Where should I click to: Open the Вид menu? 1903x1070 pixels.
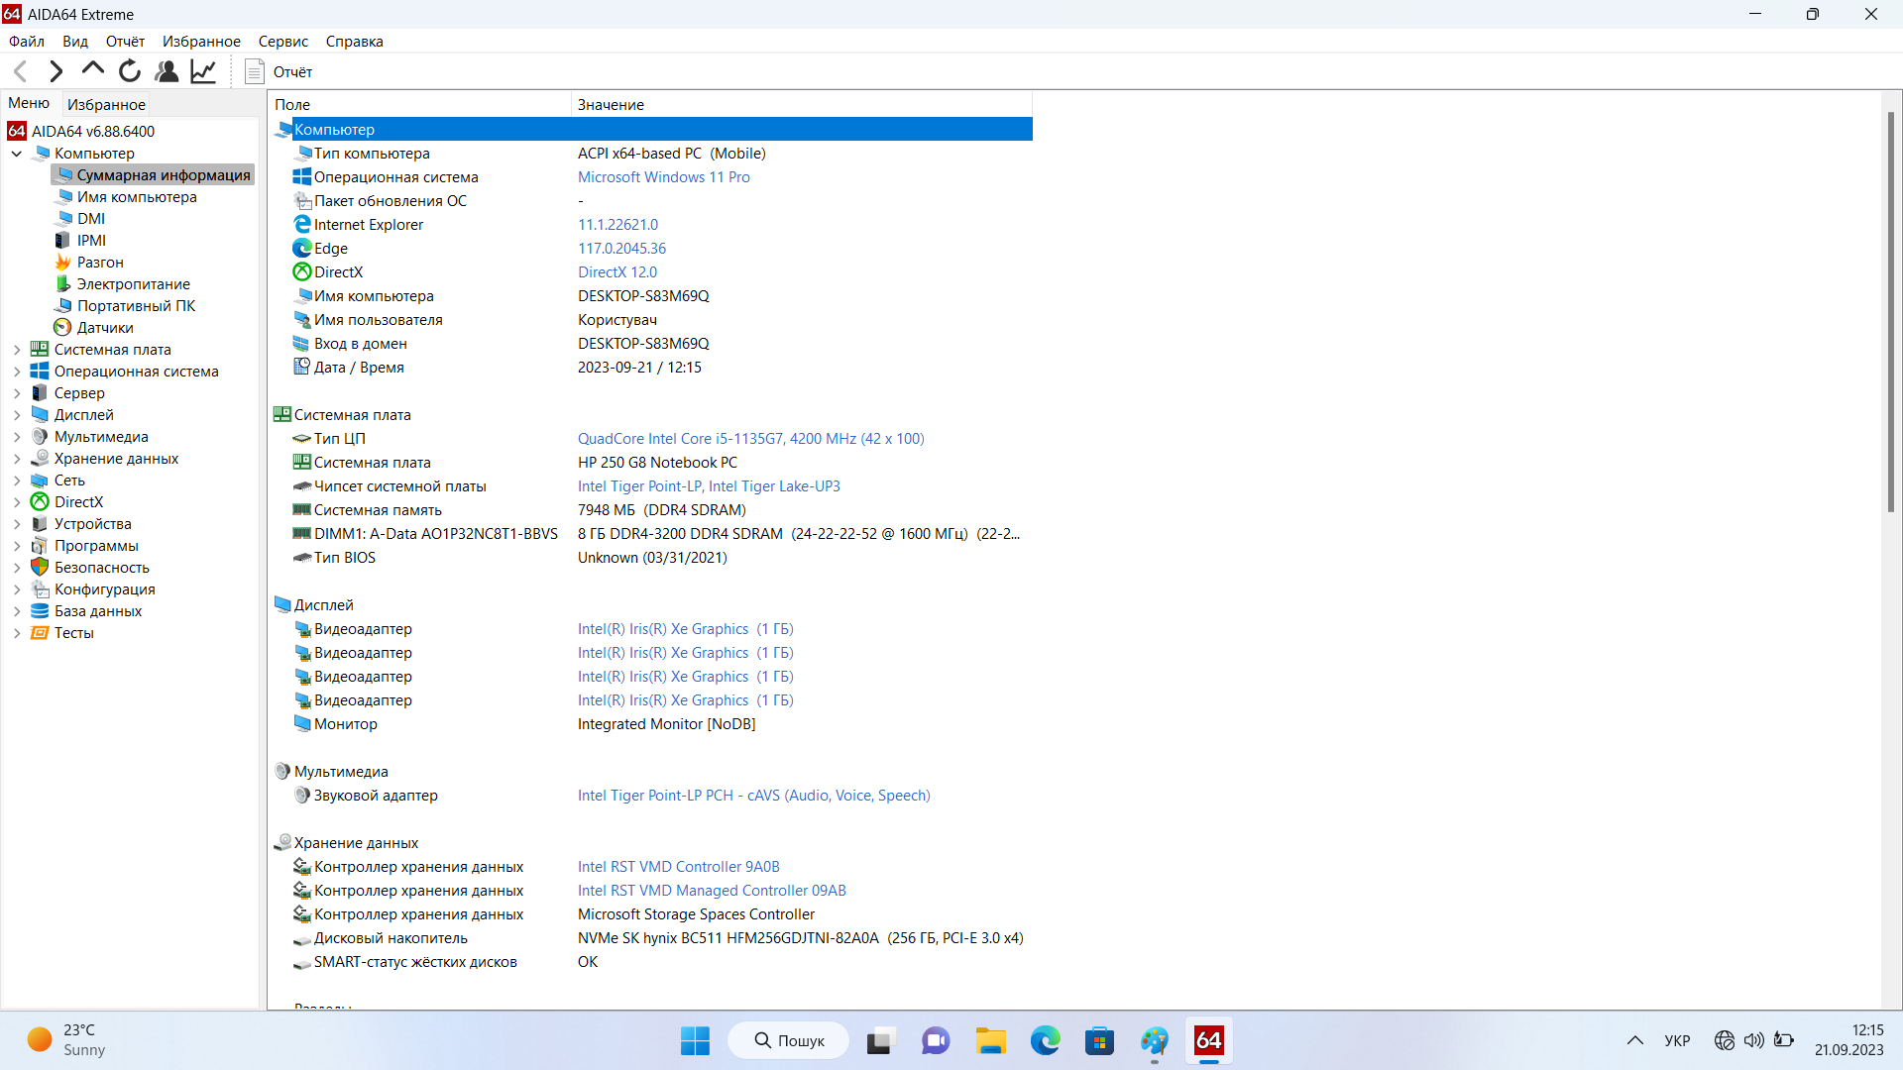tap(75, 42)
